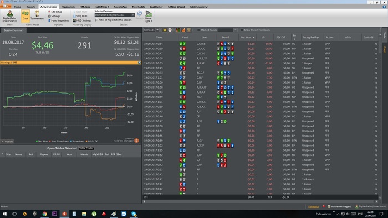Image resolution: width=388 pixels, height=218 pixels.
Task: Open the Feedback link in status bar
Action: pyautogui.click(x=313, y=206)
